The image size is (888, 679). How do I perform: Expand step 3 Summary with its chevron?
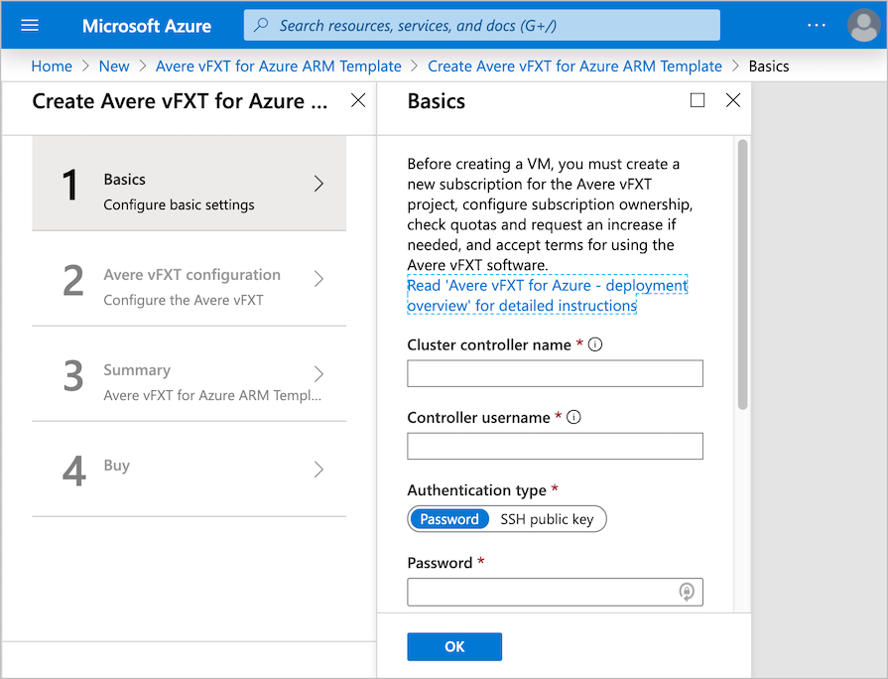point(318,375)
